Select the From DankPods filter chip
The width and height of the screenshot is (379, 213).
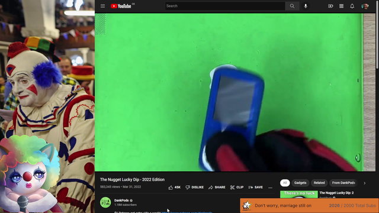pyautogui.click(x=343, y=183)
